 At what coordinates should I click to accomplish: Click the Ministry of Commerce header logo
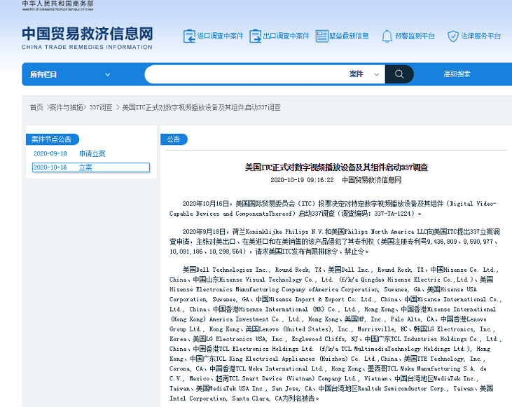coord(58,6)
